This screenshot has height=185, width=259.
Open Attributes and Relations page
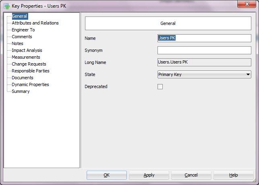35,23
